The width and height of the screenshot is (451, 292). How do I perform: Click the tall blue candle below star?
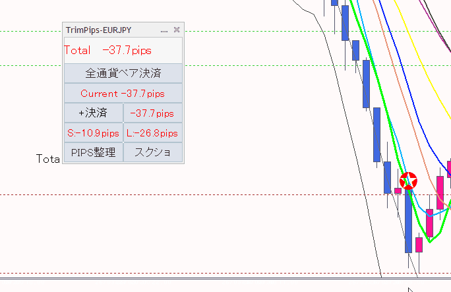(409, 221)
